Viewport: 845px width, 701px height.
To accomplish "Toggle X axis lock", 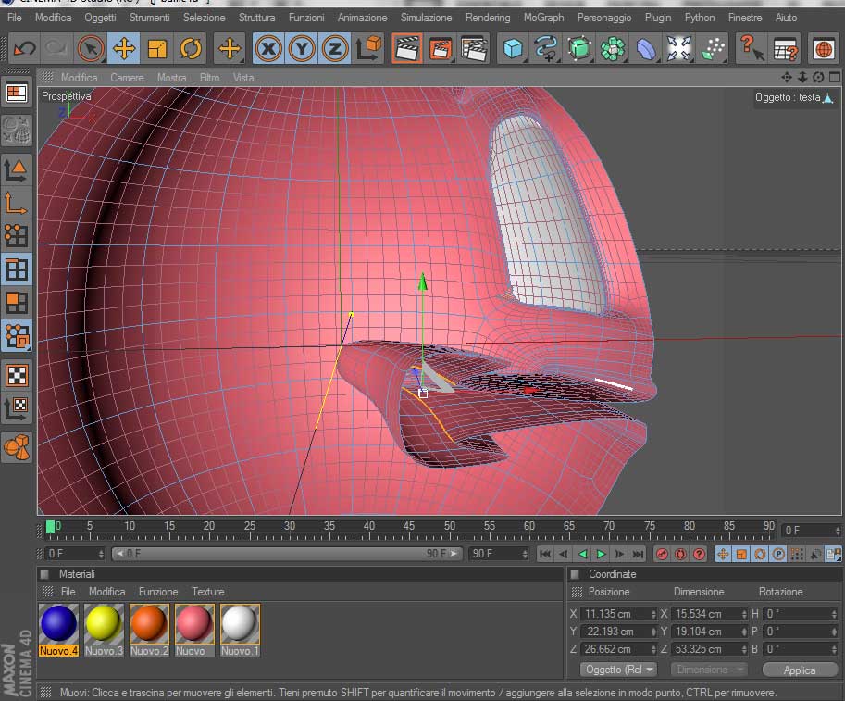I will (x=267, y=48).
